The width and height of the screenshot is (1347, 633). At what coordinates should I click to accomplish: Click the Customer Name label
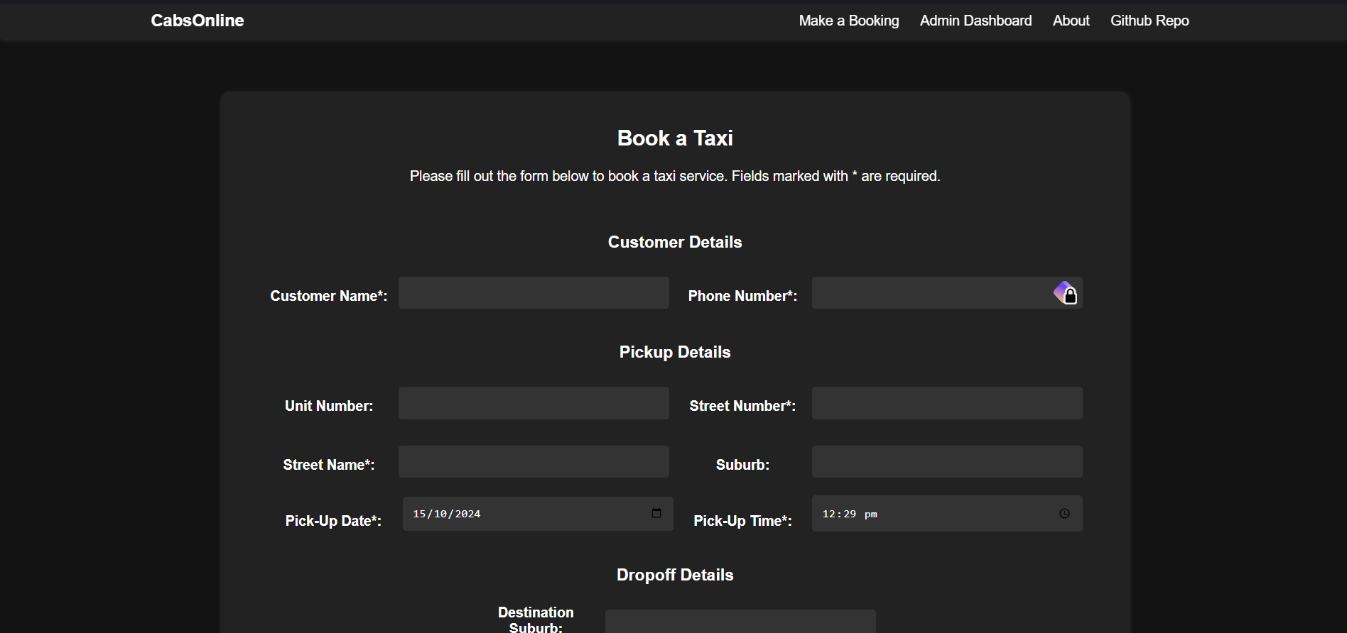(x=328, y=296)
